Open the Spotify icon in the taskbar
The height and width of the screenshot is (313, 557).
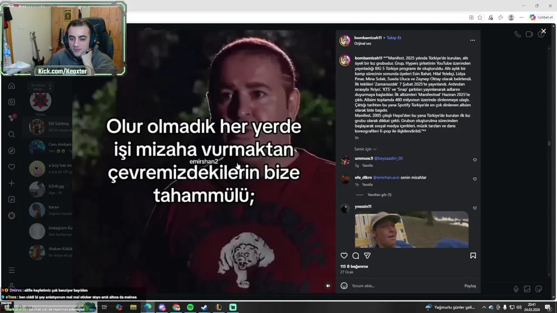click(190, 307)
